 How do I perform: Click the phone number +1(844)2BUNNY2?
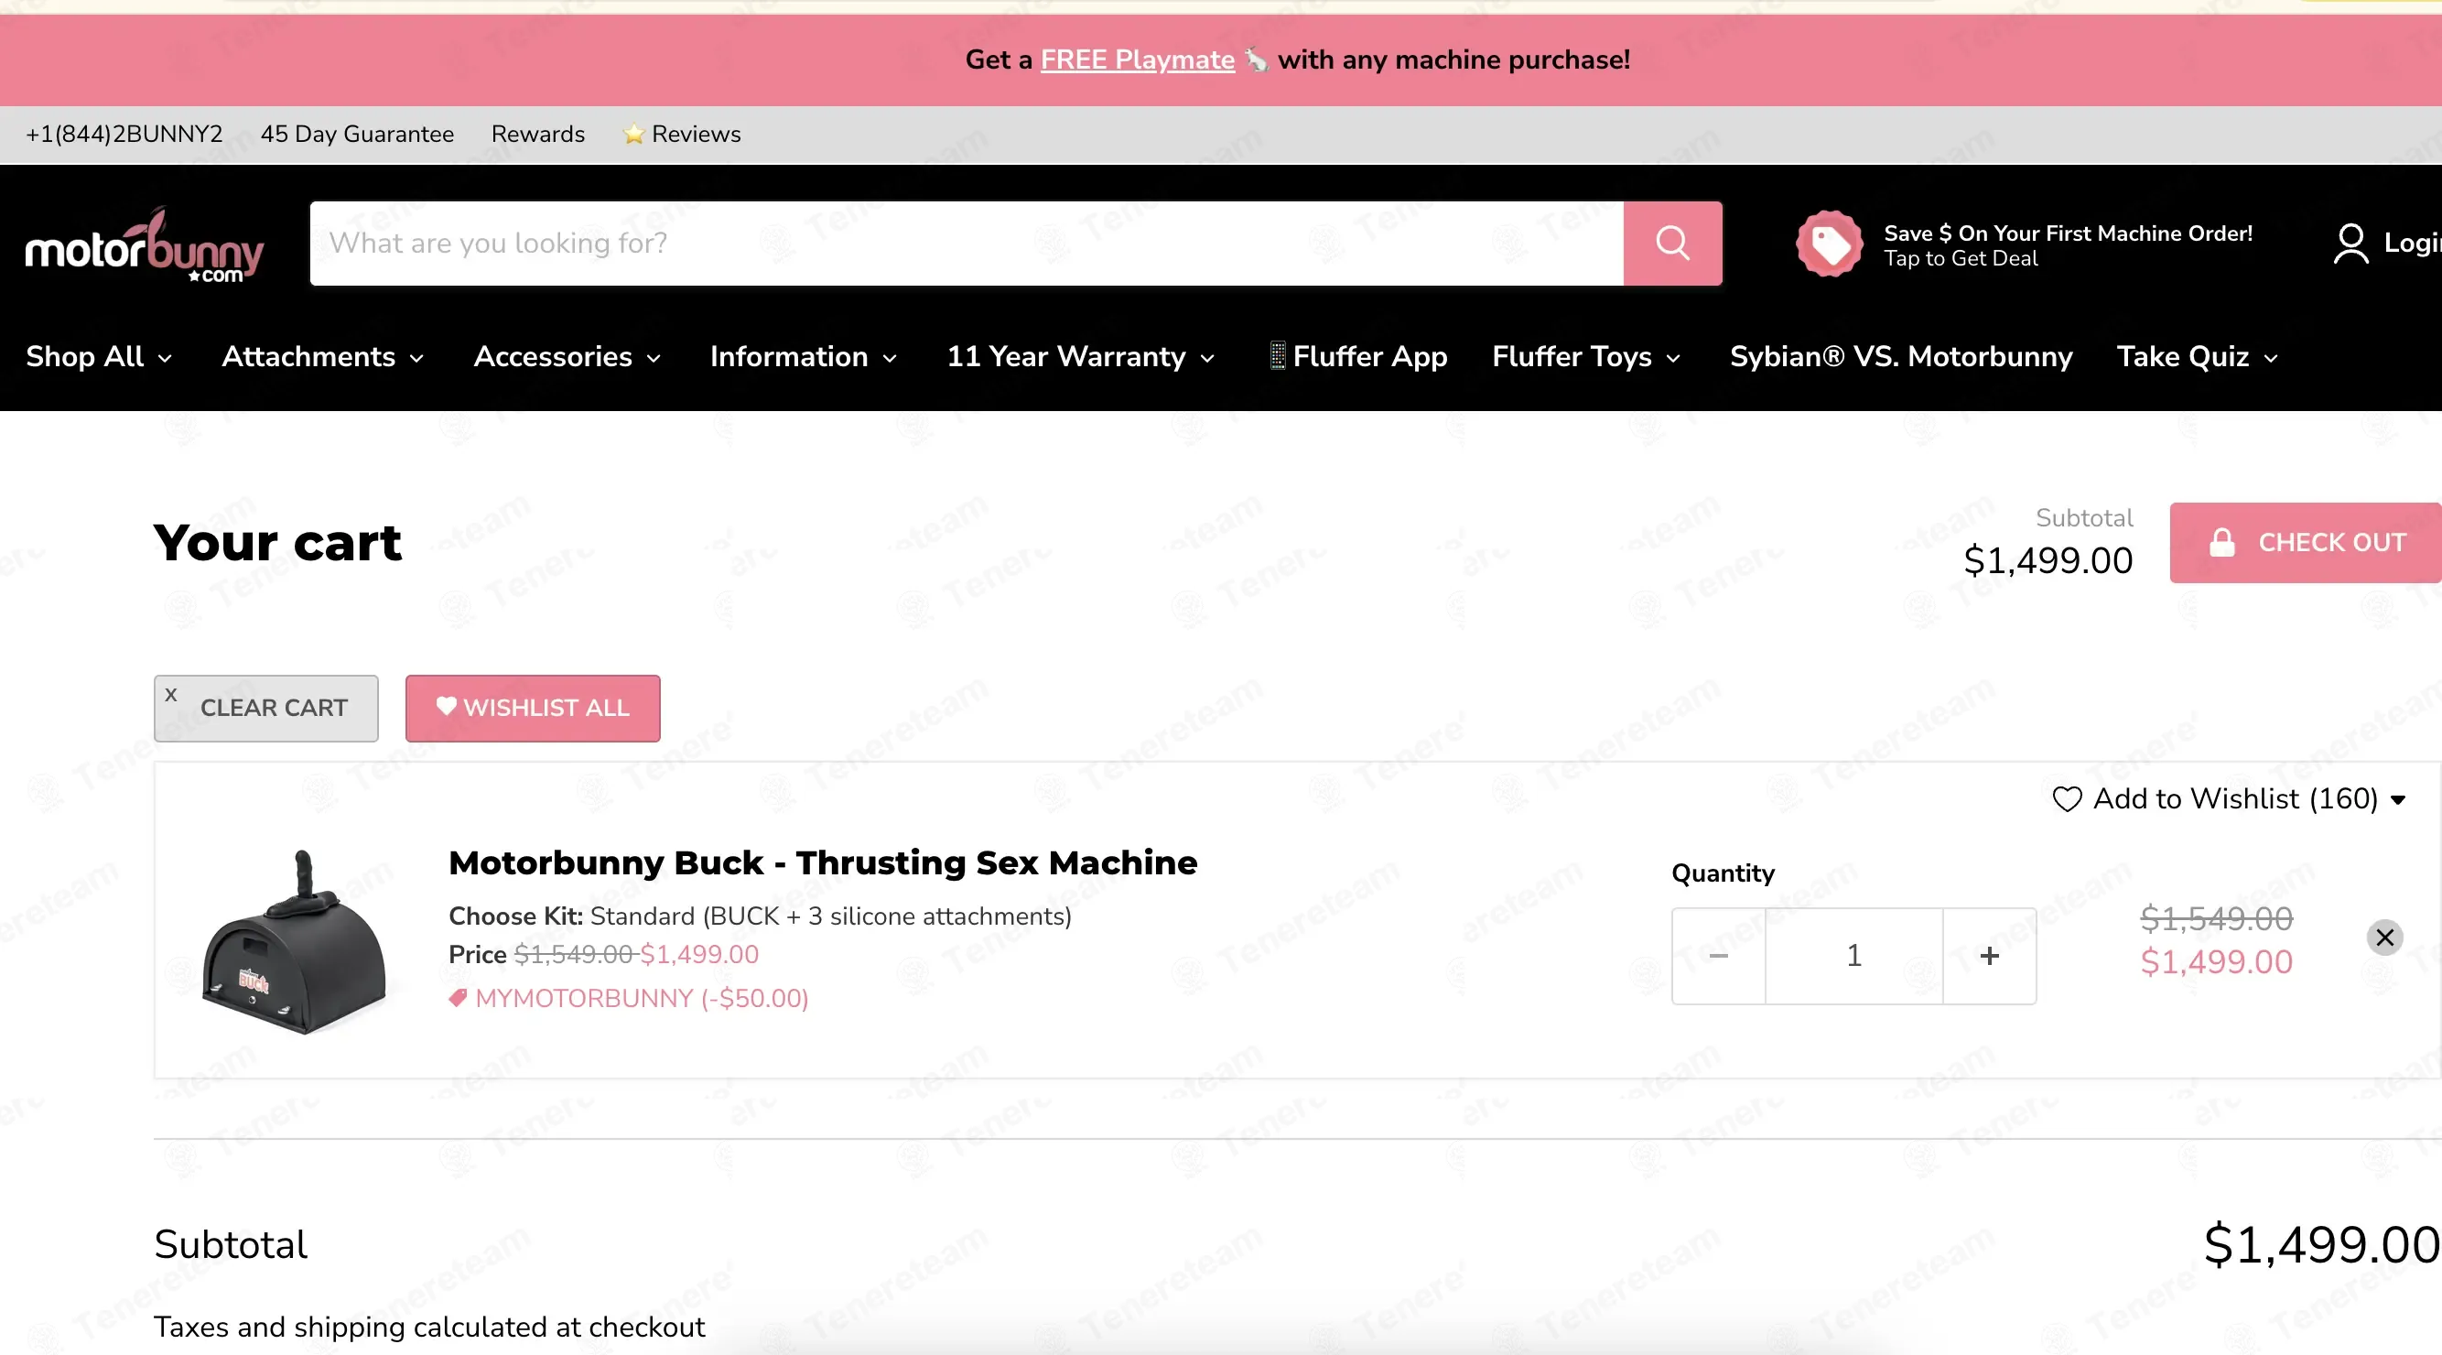pos(124,134)
